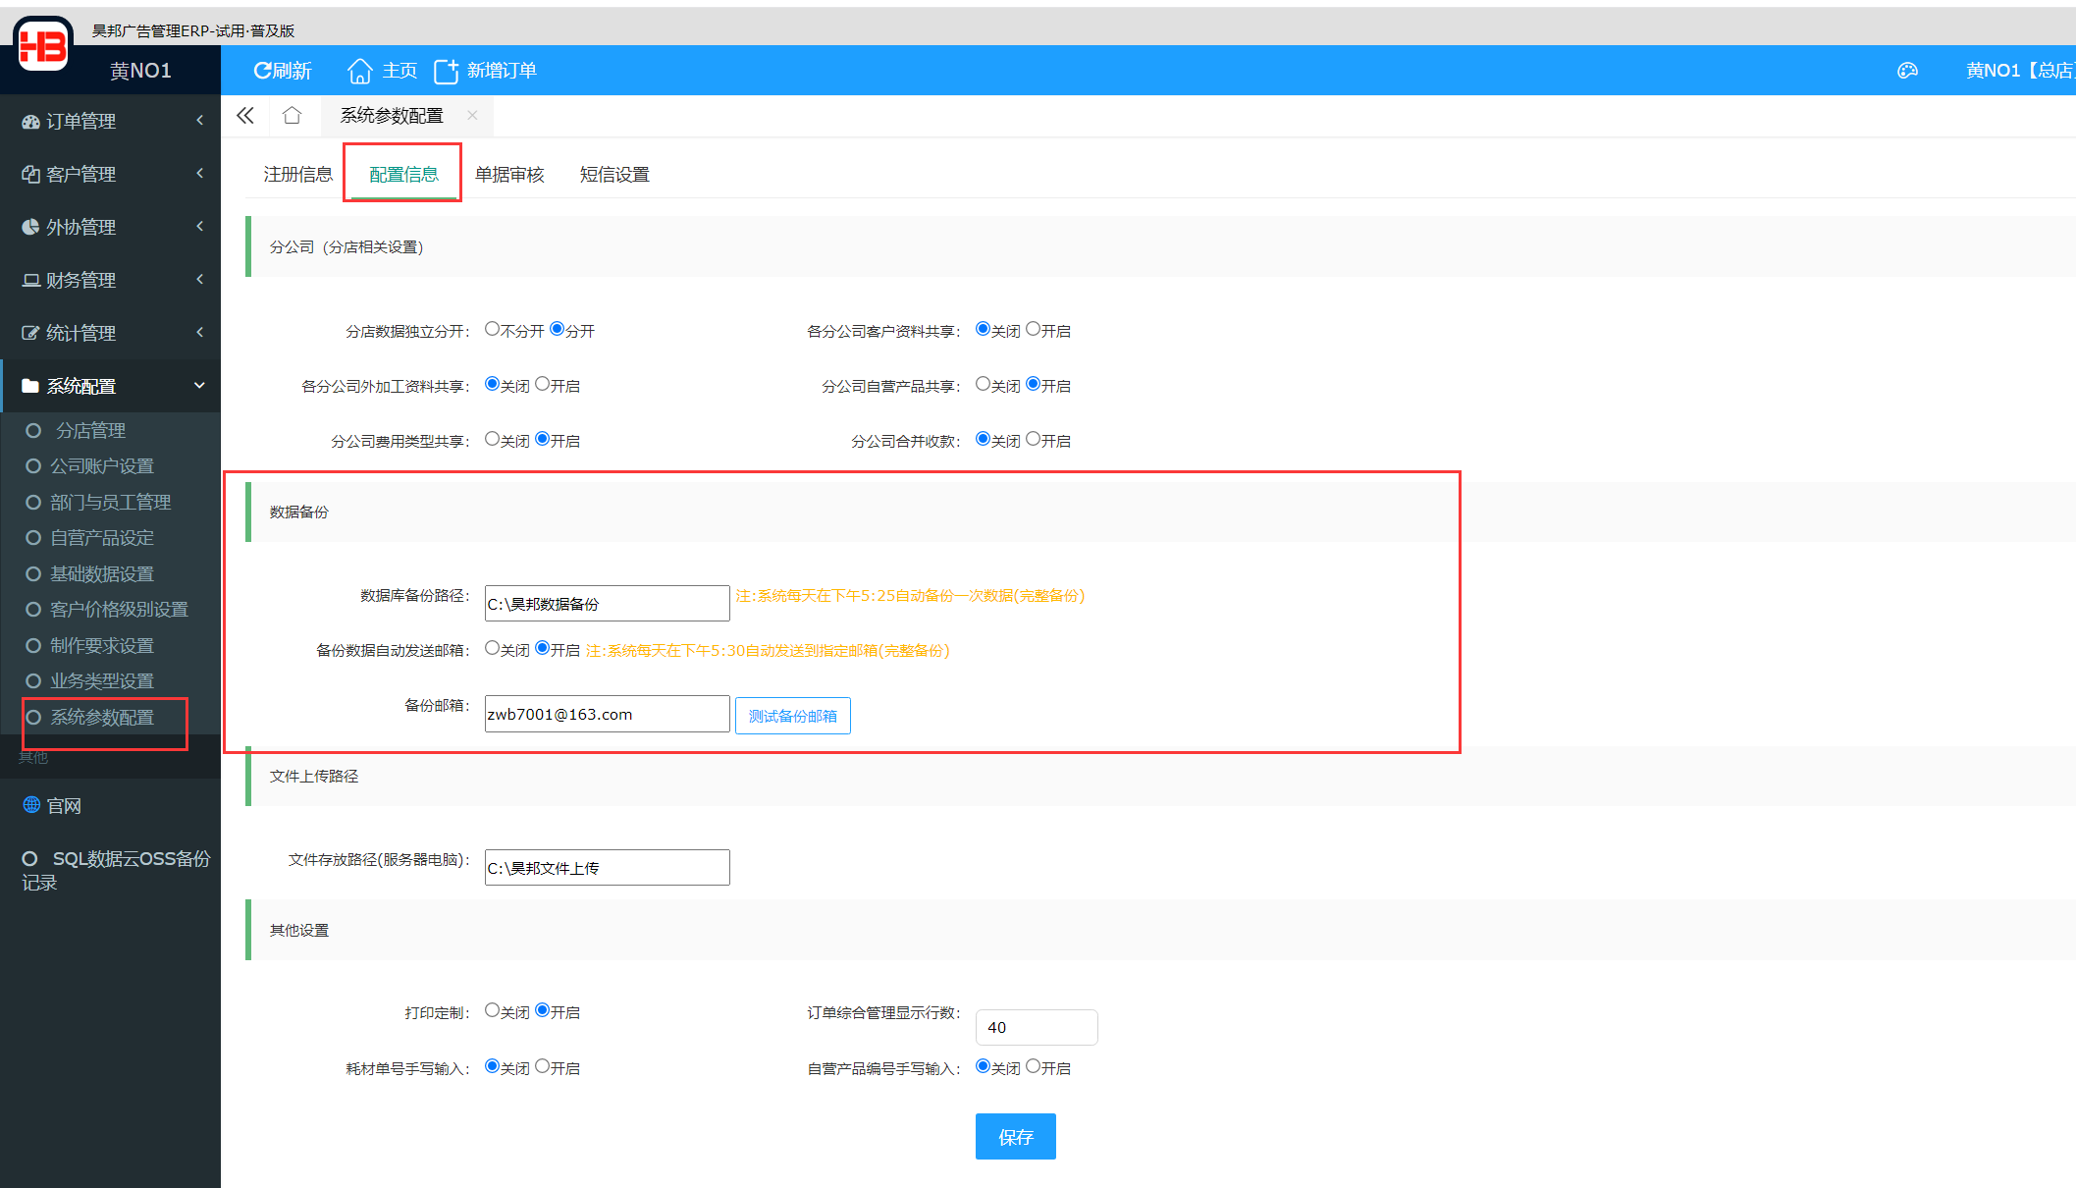Viewport: 2076px width, 1188px height.
Task: Click the refresh 刷新 button
Action: (x=282, y=71)
